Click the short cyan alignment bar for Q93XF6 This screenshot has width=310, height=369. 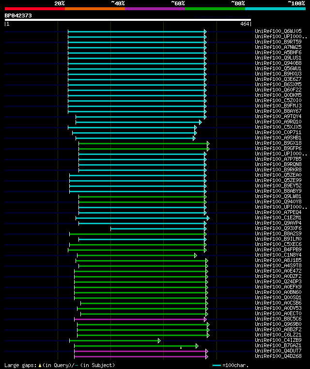point(158,229)
